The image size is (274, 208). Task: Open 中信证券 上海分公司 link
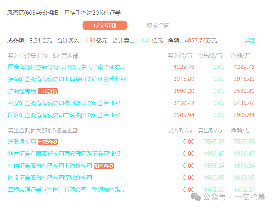coord(50,166)
